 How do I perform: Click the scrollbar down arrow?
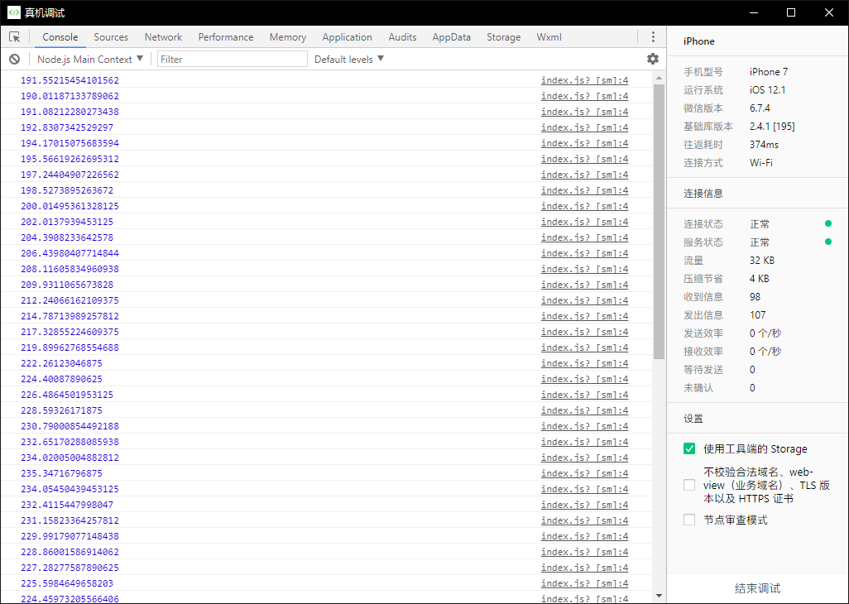660,596
